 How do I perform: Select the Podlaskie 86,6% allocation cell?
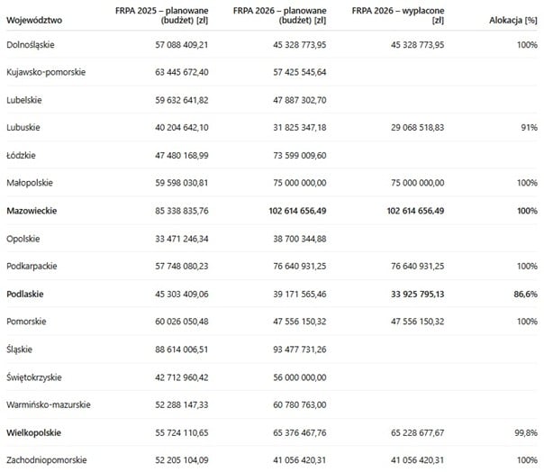click(523, 294)
